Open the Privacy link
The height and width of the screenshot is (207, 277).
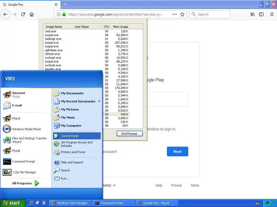[176, 185]
